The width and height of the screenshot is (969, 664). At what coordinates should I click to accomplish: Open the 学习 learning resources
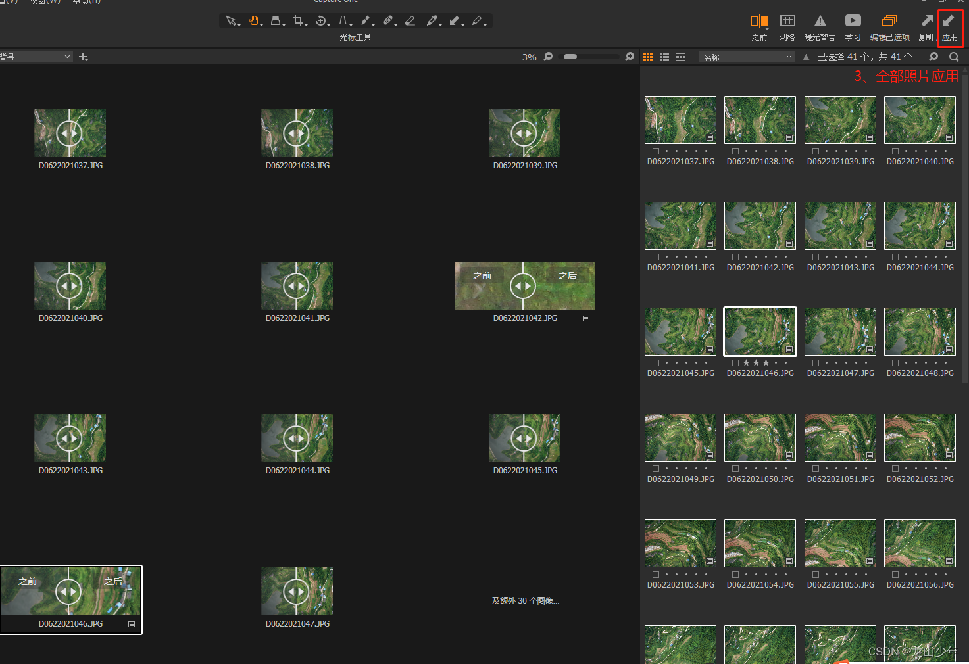coord(853,28)
